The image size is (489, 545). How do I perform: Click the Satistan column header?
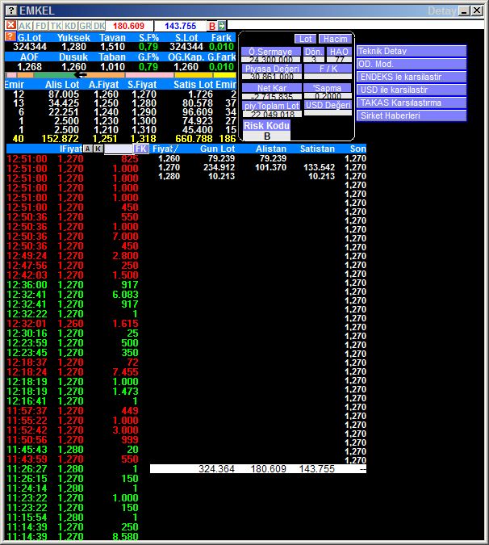pos(317,149)
